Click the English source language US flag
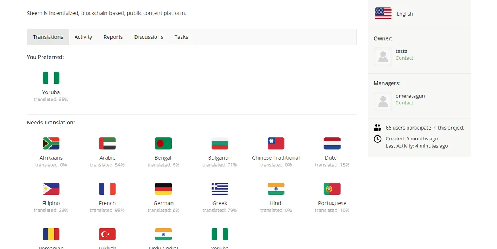 point(383,13)
